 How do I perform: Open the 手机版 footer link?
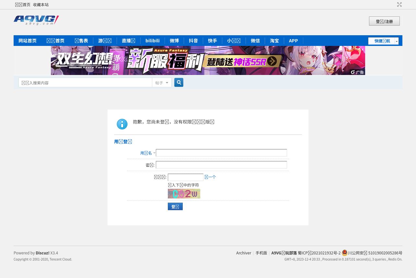coord(261,253)
